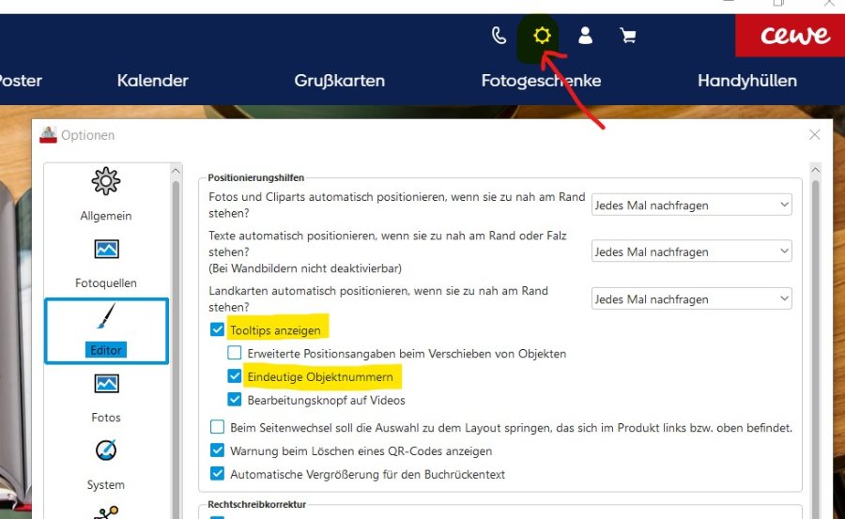The height and width of the screenshot is (519, 845).
Task: Click the Editor label in sidebar
Action: point(105,350)
